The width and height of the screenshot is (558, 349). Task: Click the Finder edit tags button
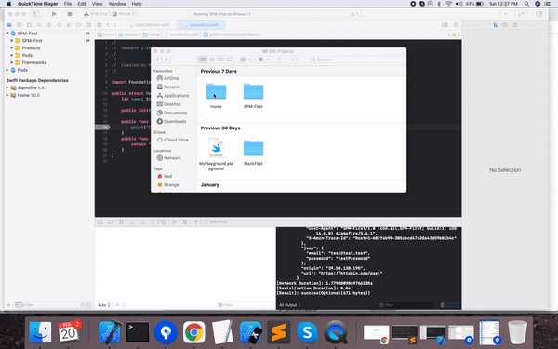click(x=295, y=60)
